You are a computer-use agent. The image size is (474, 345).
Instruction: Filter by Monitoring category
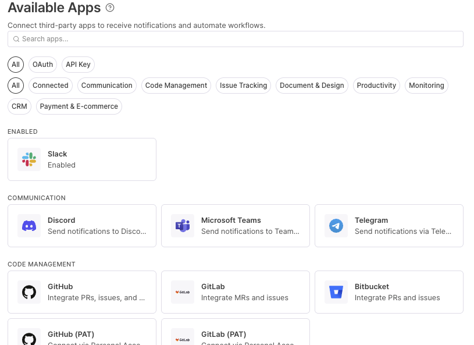pos(426,86)
